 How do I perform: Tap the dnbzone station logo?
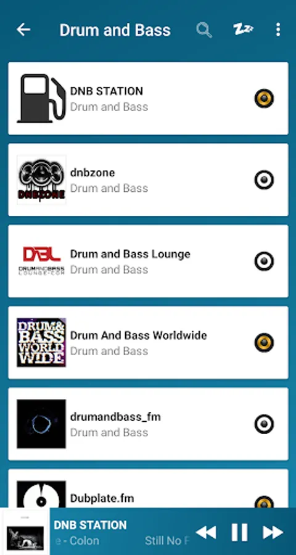click(41, 180)
